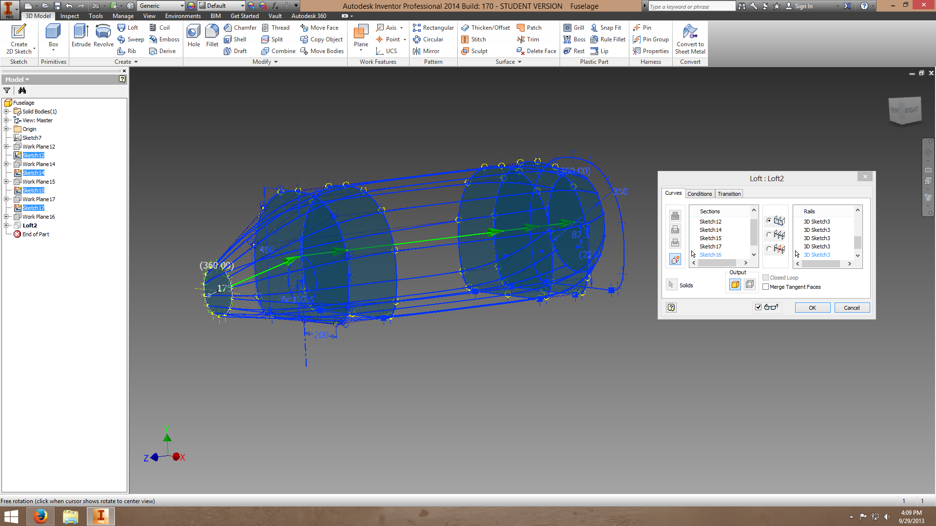Click the keyword search field
936x526 pixels.
691,6
